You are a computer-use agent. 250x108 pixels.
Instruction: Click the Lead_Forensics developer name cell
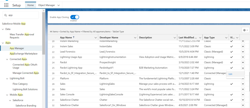(x=107, y=52)
